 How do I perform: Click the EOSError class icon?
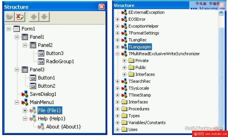pyautogui.click(x=124, y=19)
